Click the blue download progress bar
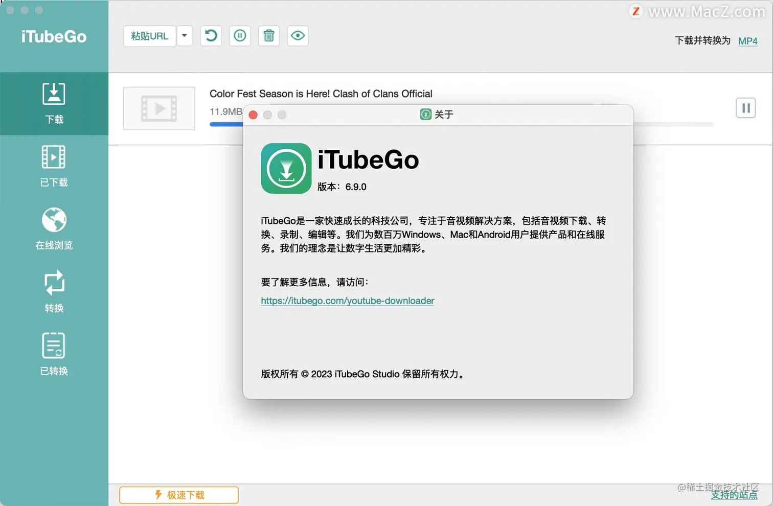This screenshot has height=506, width=773. point(225,124)
